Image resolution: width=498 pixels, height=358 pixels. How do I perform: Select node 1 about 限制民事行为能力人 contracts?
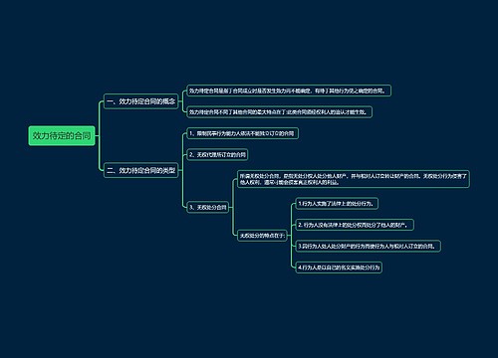point(242,133)
